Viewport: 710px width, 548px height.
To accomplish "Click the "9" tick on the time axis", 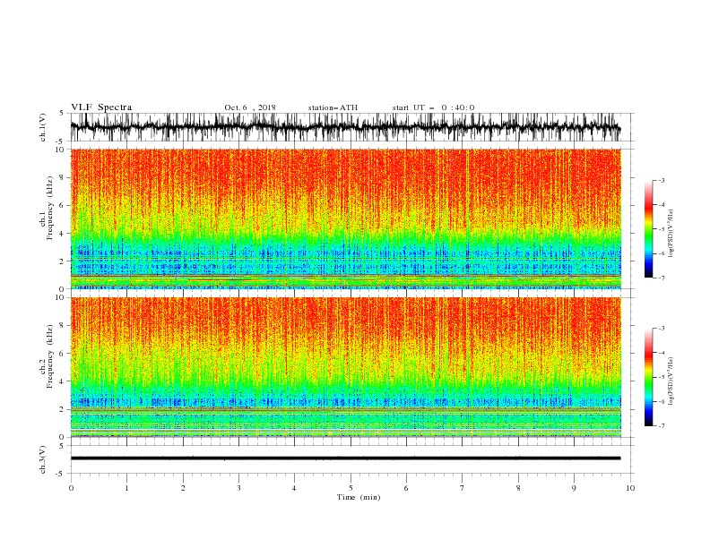I will (x=574, y=488).
